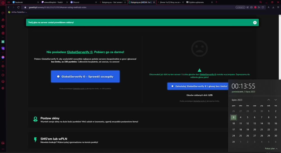Open the ad blocker shield icon

(x=255, y=7)
